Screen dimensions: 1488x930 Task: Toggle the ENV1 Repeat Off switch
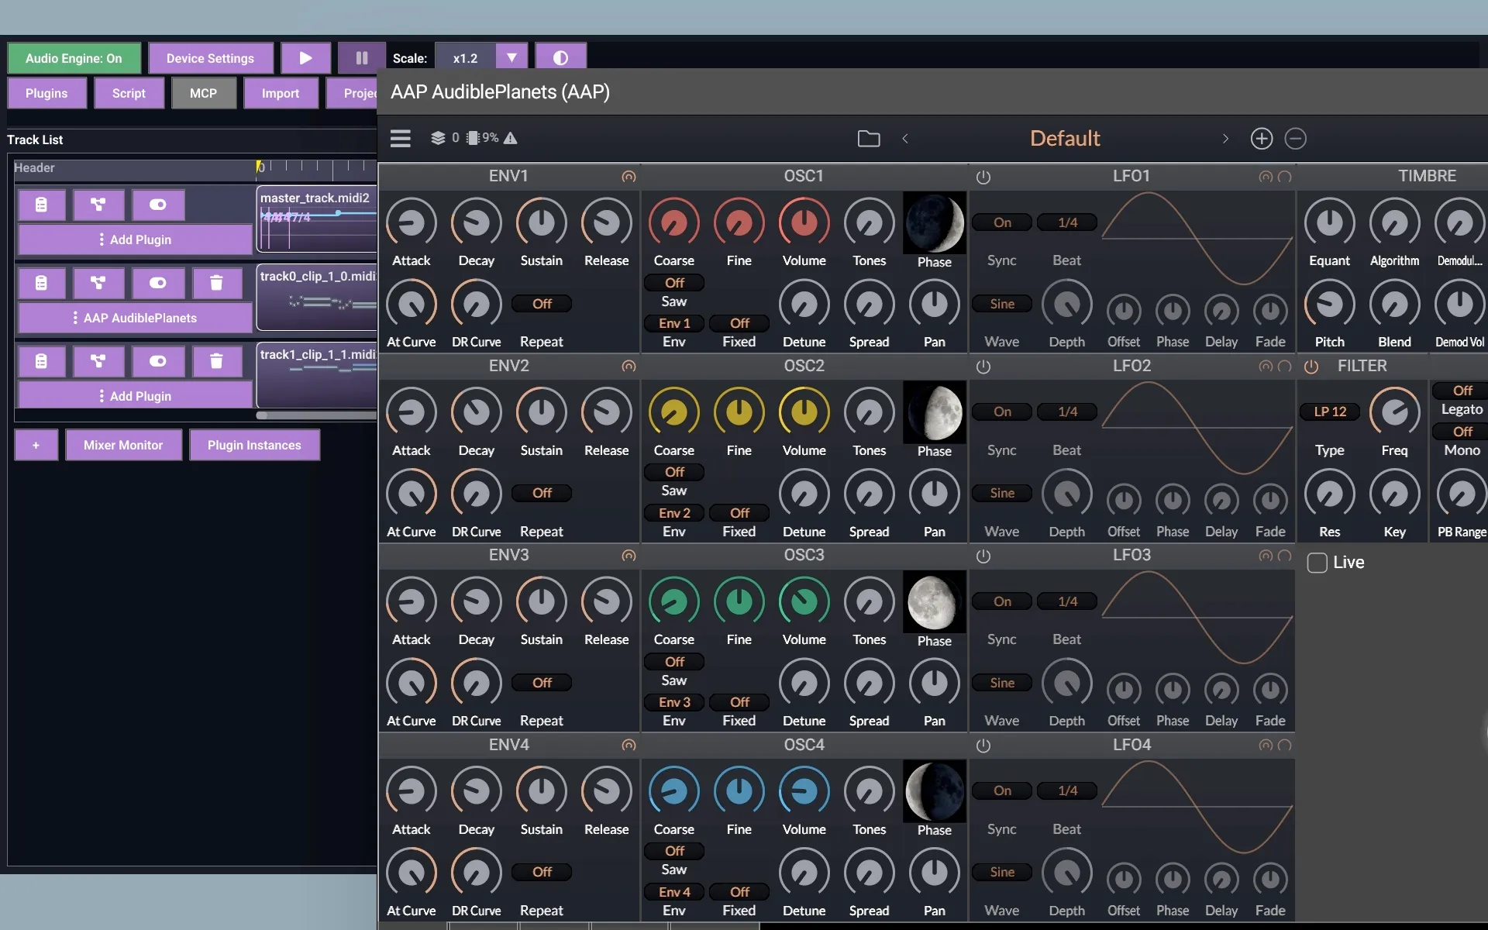pos(542,304)
